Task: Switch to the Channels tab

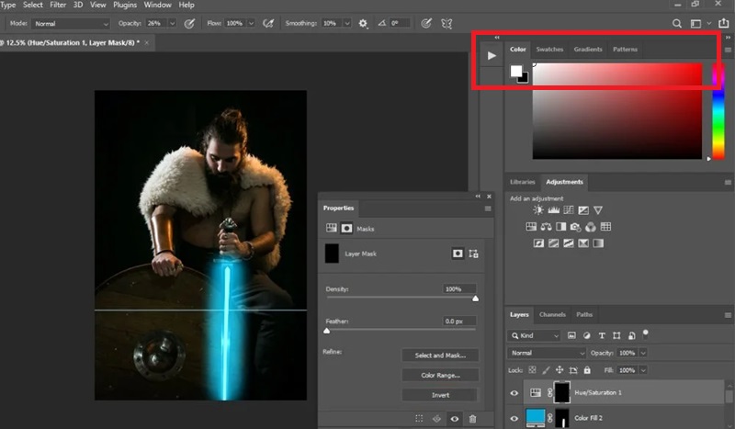Action: [x=552, y=314]
